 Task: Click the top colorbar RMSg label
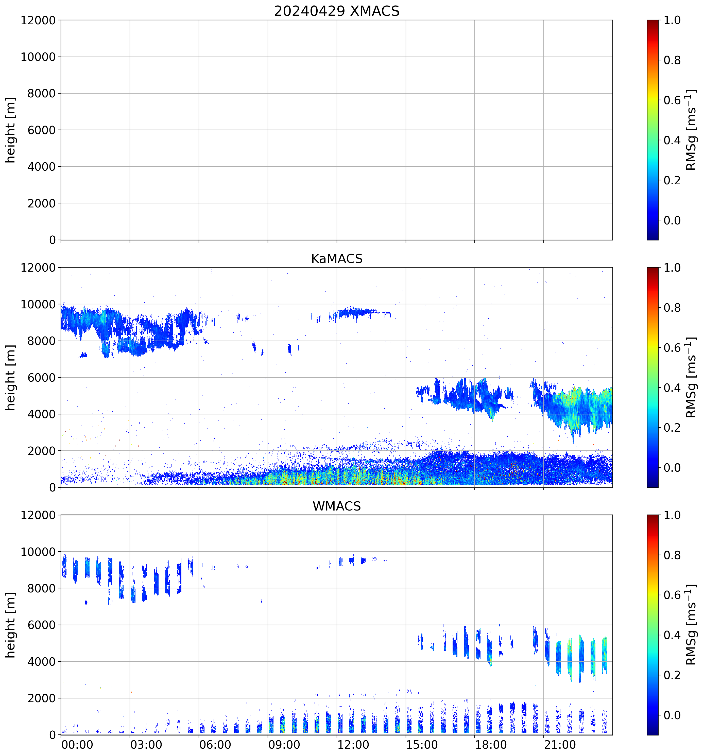[691, 130]
